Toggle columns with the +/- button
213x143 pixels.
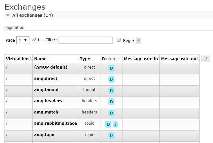206,59
